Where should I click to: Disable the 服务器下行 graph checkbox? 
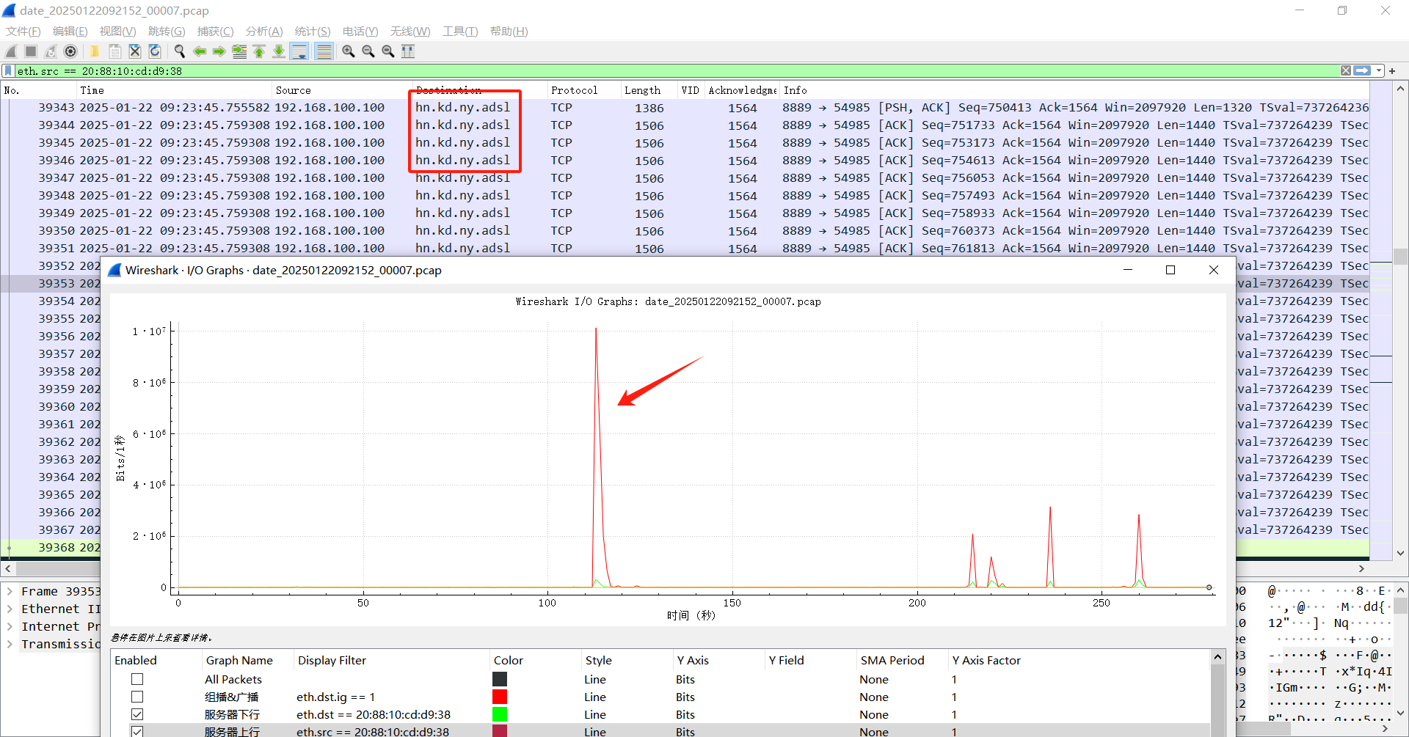click(x=137, y=715)
